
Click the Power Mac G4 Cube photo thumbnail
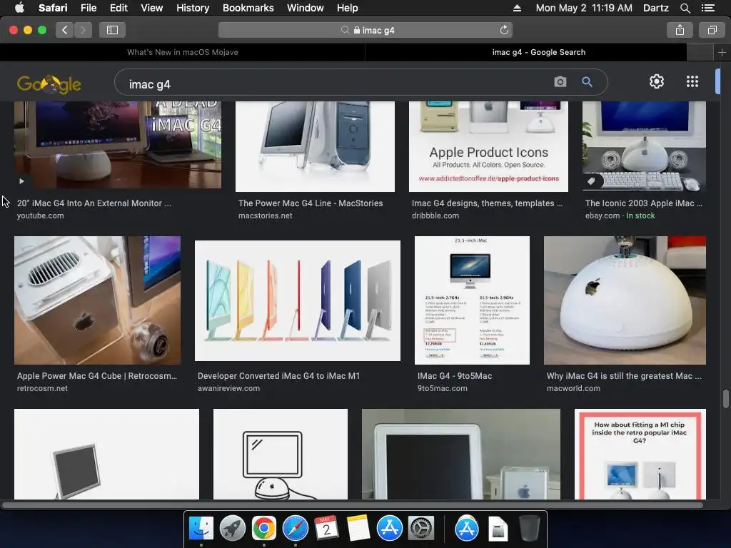point(97,300)
